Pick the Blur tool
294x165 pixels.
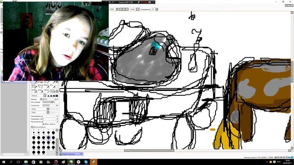(x=52, y=86)
